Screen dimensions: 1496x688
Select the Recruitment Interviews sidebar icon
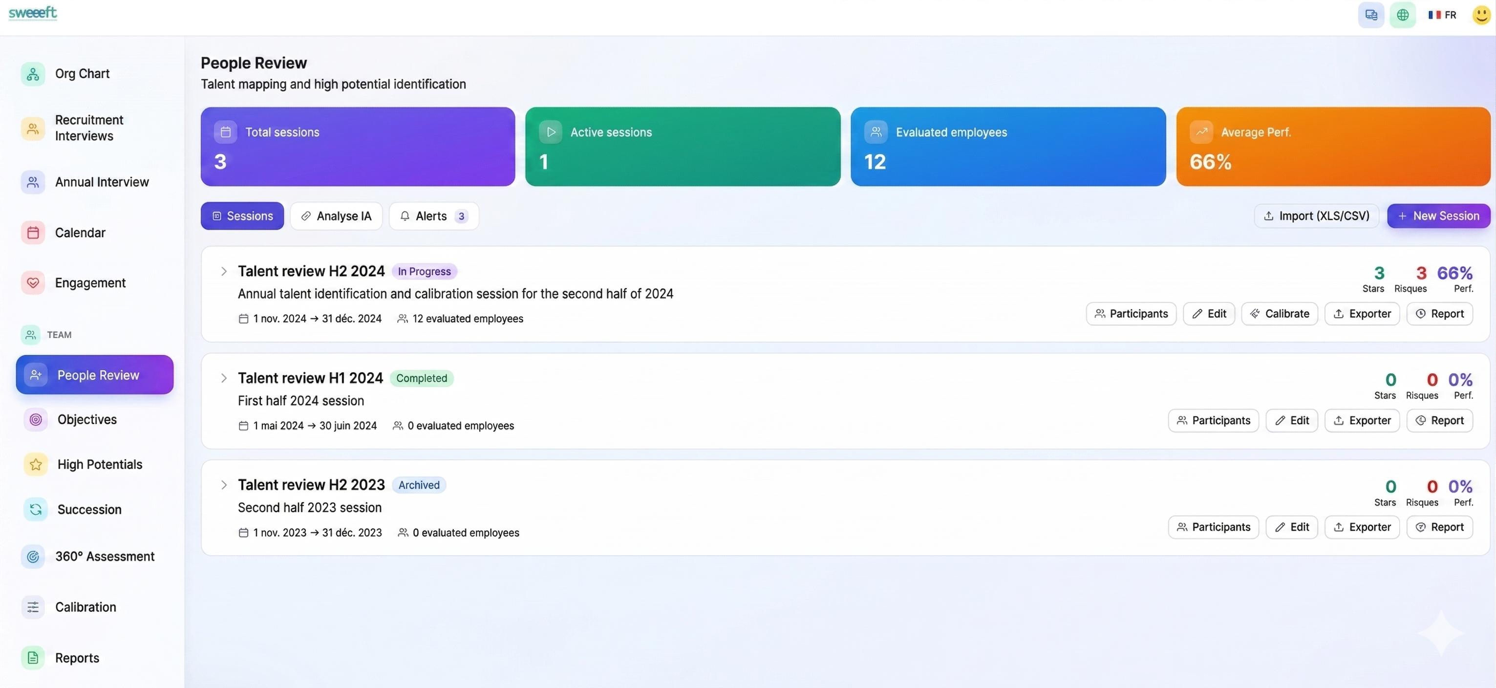coord(33,128)
